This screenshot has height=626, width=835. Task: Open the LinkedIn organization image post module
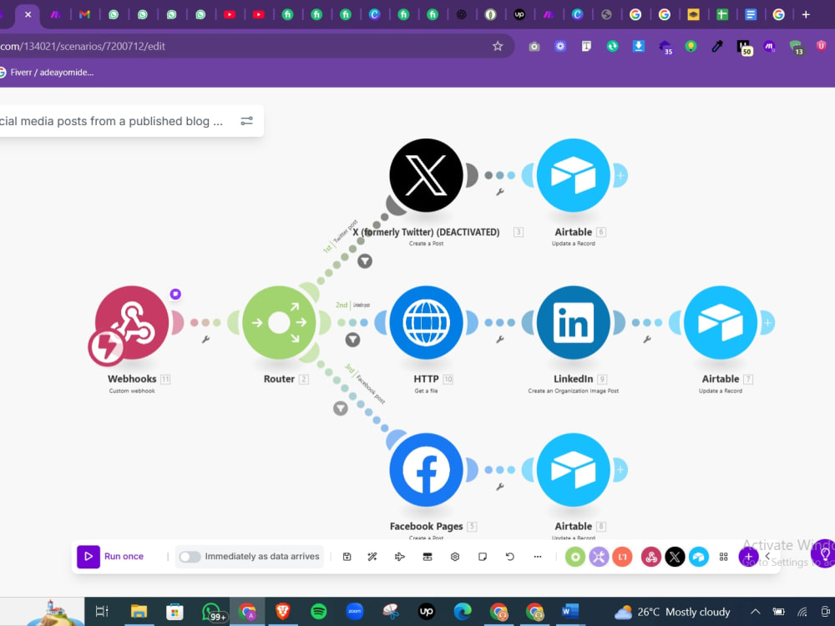click(x=573, y=322)
